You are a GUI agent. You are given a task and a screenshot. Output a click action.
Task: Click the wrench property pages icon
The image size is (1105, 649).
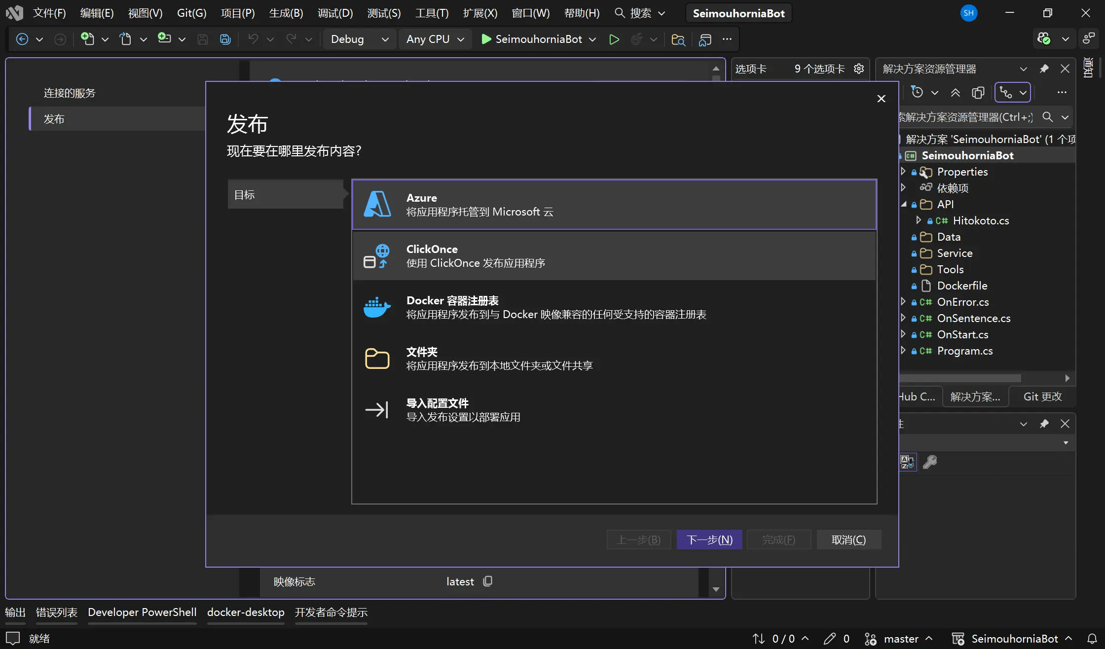coord(930,462)
